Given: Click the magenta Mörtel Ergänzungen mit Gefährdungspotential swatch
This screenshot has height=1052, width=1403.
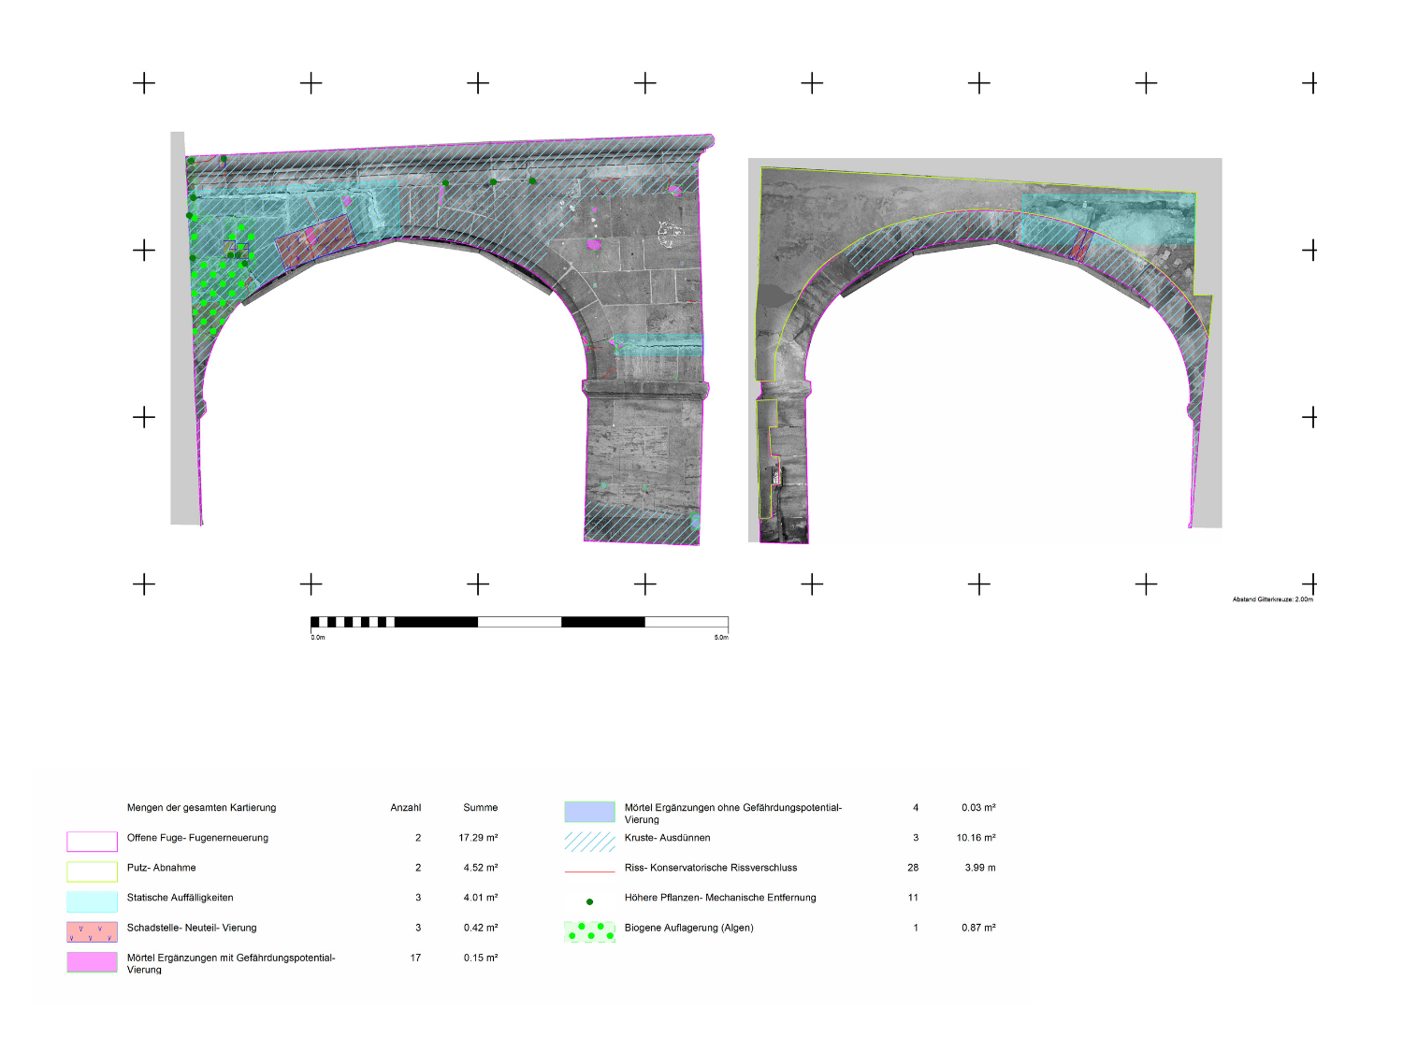Looking at the screenshot, I should [92, 961].
